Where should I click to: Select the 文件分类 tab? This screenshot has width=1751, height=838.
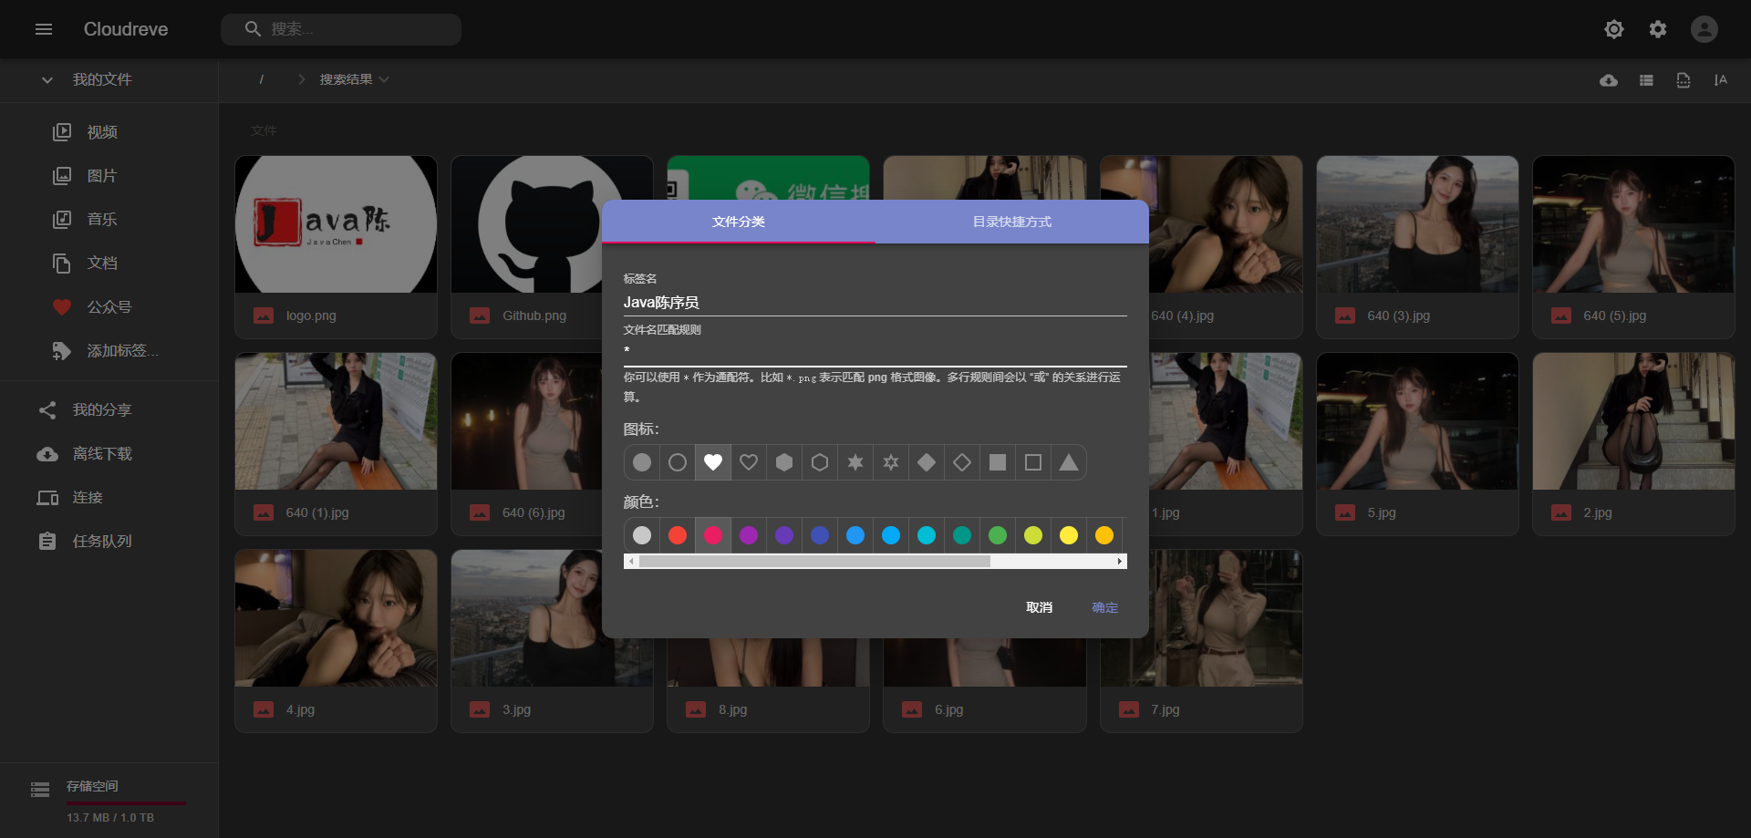[x=738, y=222]
